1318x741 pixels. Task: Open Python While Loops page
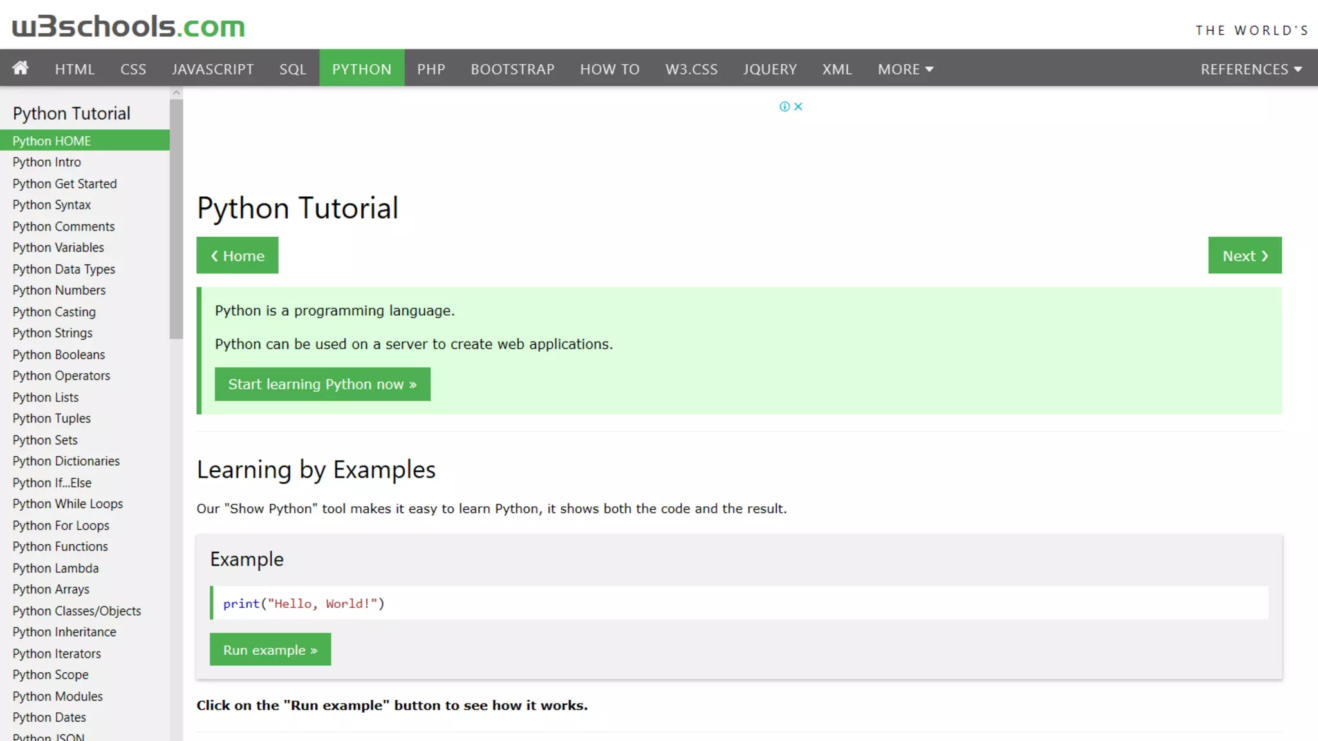coord(85,504)
